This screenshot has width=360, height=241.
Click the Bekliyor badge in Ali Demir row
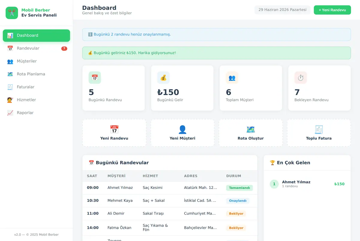pyautogui.click(x=236, y=213)
